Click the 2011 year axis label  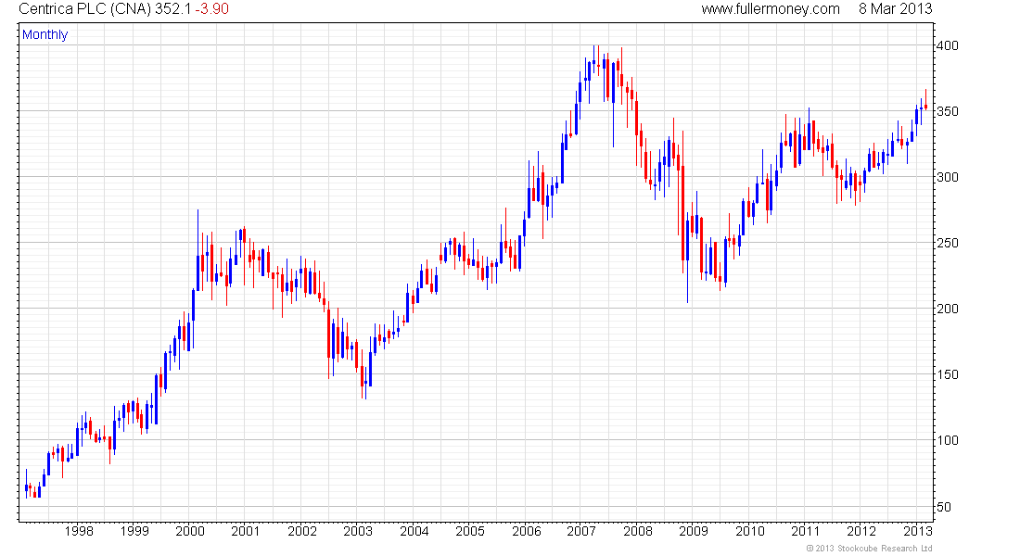tap(805, 531)
